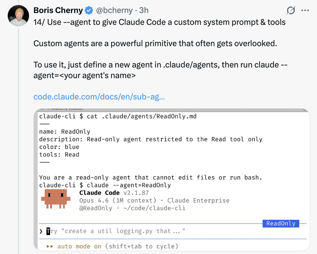The height and width of the screenshot is (254, 317).
Task: Click the 3h timestamp on the tweet
Action: coord(144,10)
